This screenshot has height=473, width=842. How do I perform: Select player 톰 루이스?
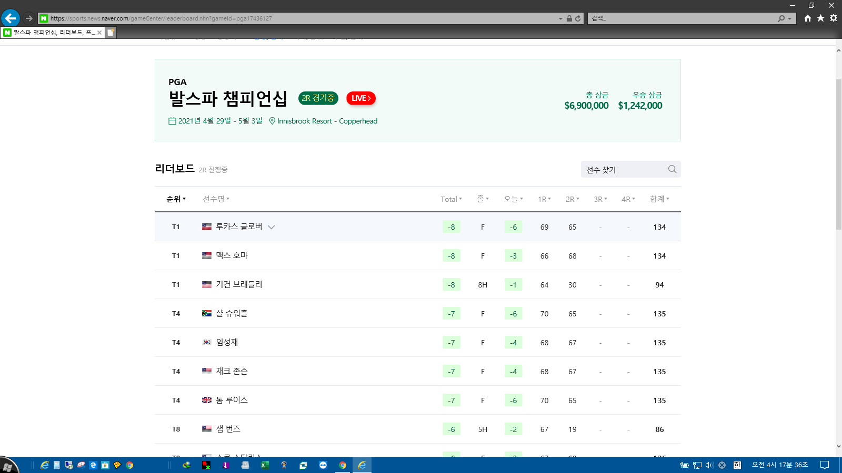coord(232,400)
